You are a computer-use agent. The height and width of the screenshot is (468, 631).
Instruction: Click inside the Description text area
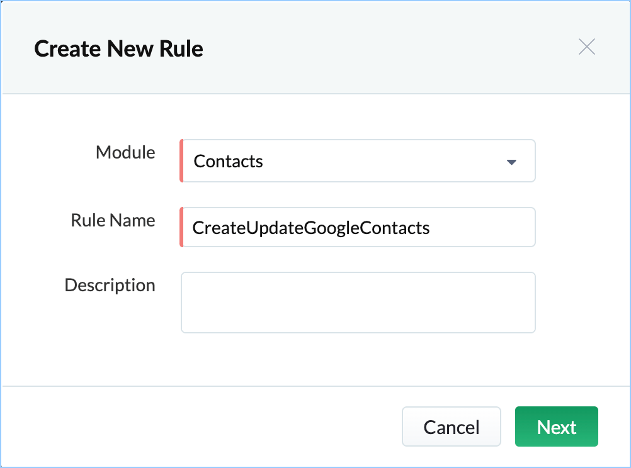click(x=358, y=302)
